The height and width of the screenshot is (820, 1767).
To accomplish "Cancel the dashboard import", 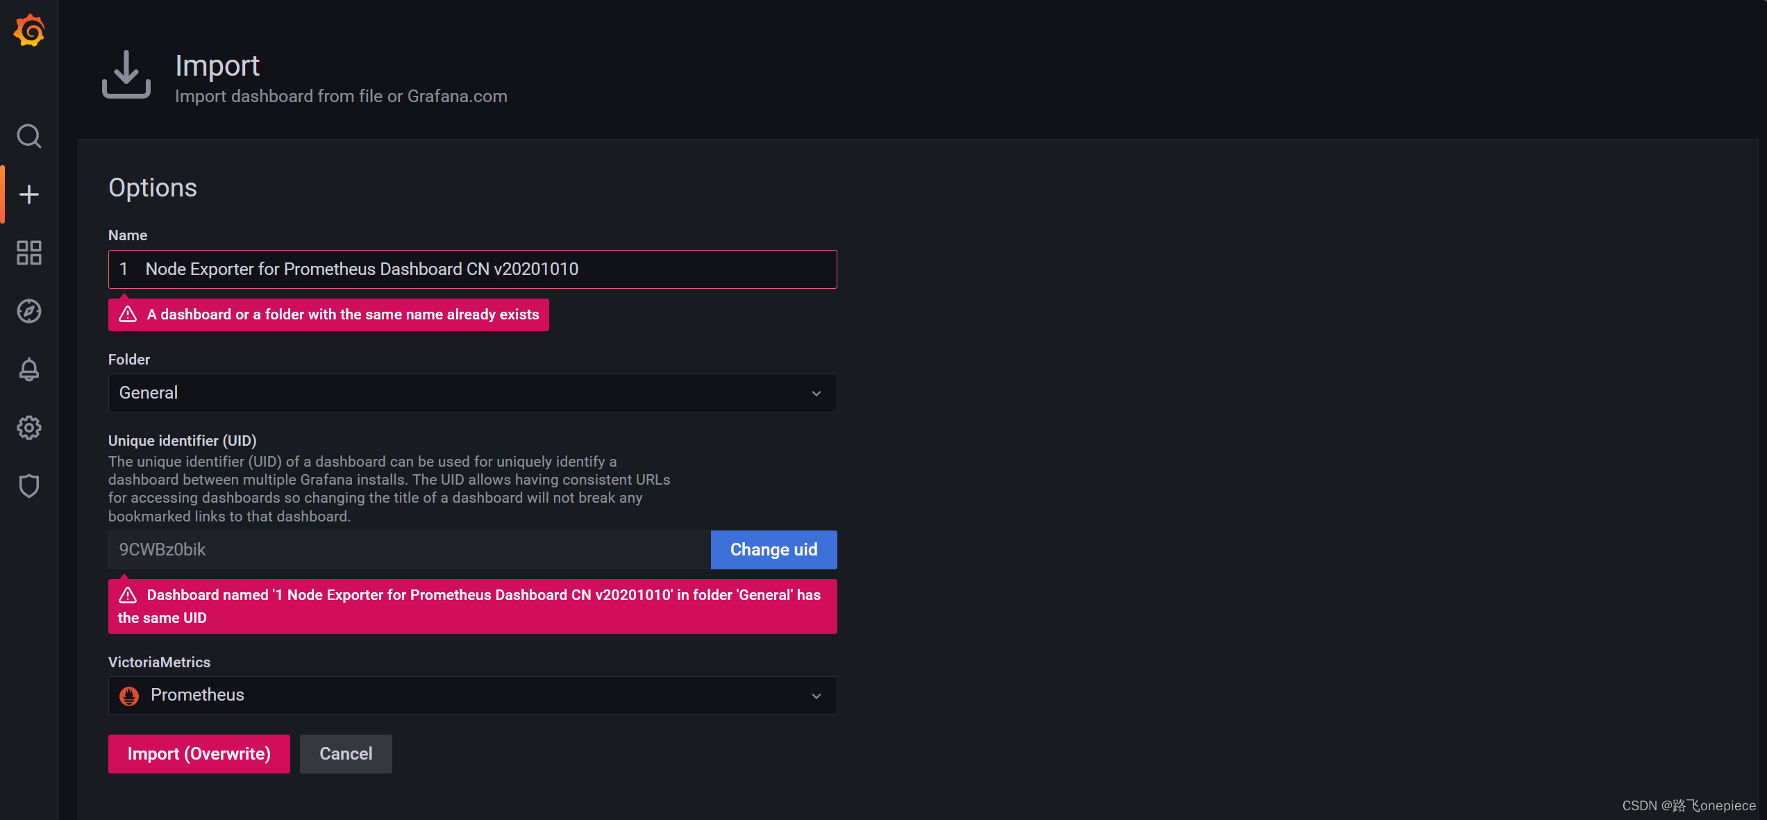I will [346, 754].
